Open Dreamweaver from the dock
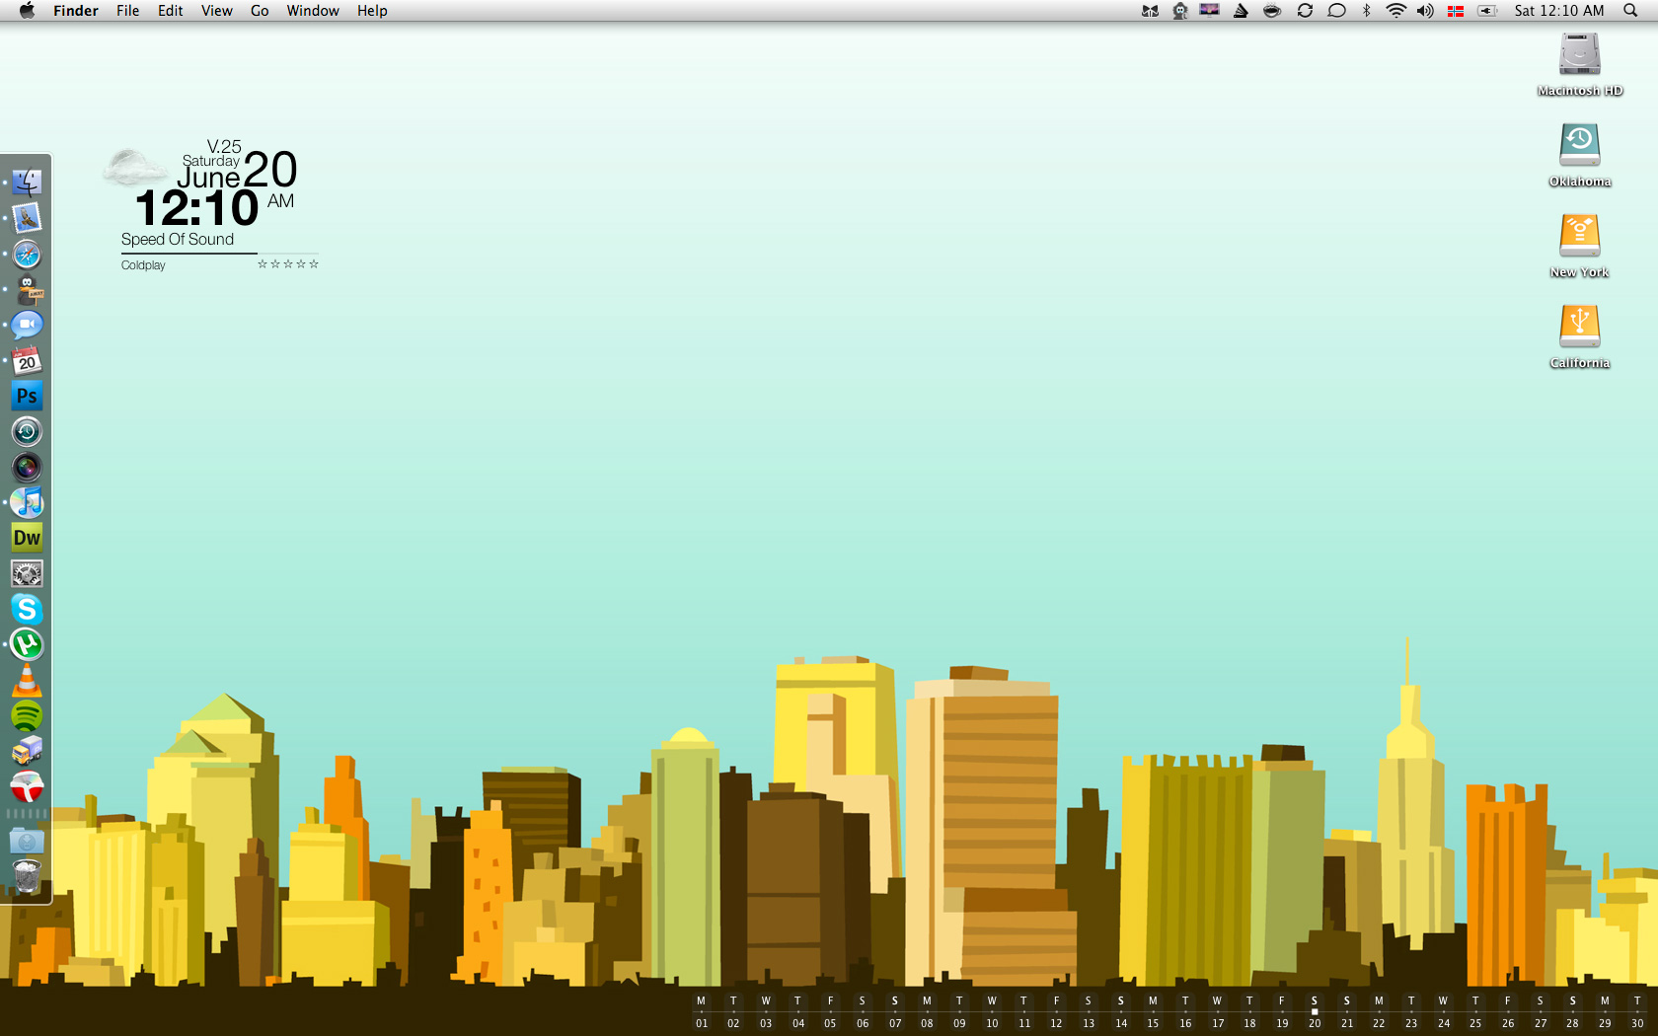This screenshot has width=1658, height=1036. click(x=27, y=539)
